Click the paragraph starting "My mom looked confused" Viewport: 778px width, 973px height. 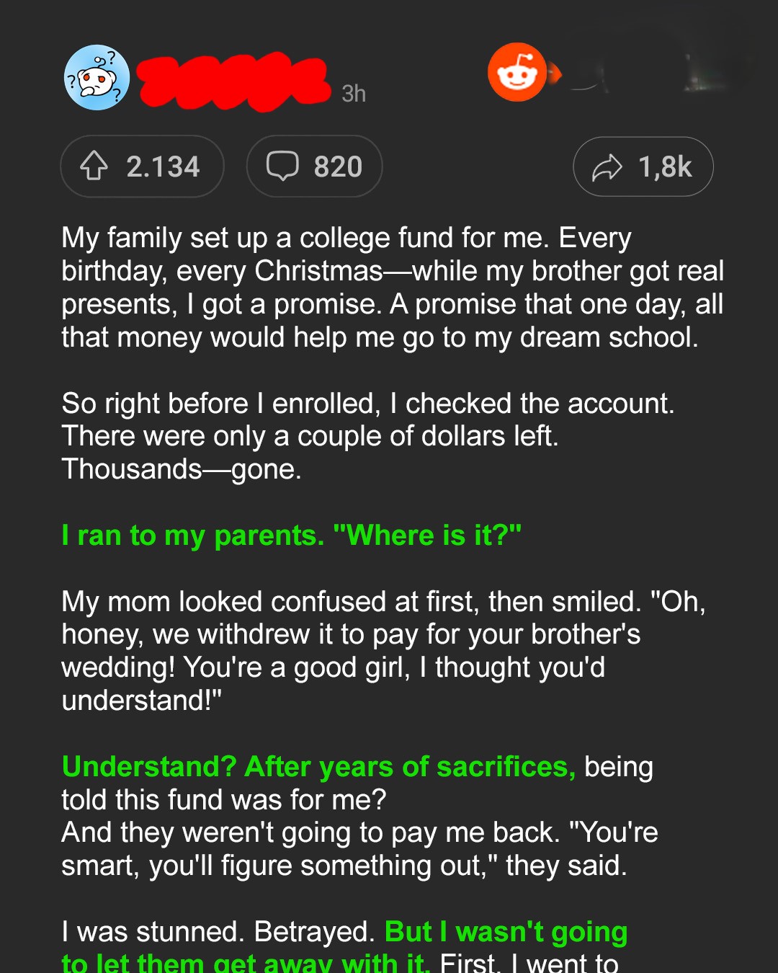pyautogui.click(x=383, y=651)
